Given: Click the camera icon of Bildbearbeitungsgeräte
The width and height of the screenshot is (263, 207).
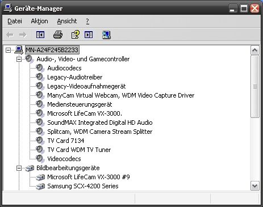Looking at the screenshot, I should [x=30, y=168].
